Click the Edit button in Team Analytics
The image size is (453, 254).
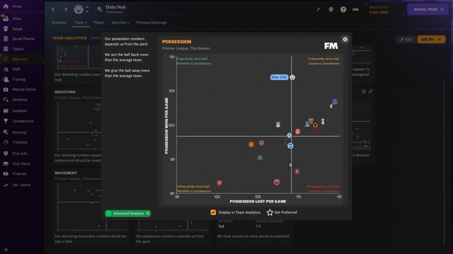(x=406, y=40)
